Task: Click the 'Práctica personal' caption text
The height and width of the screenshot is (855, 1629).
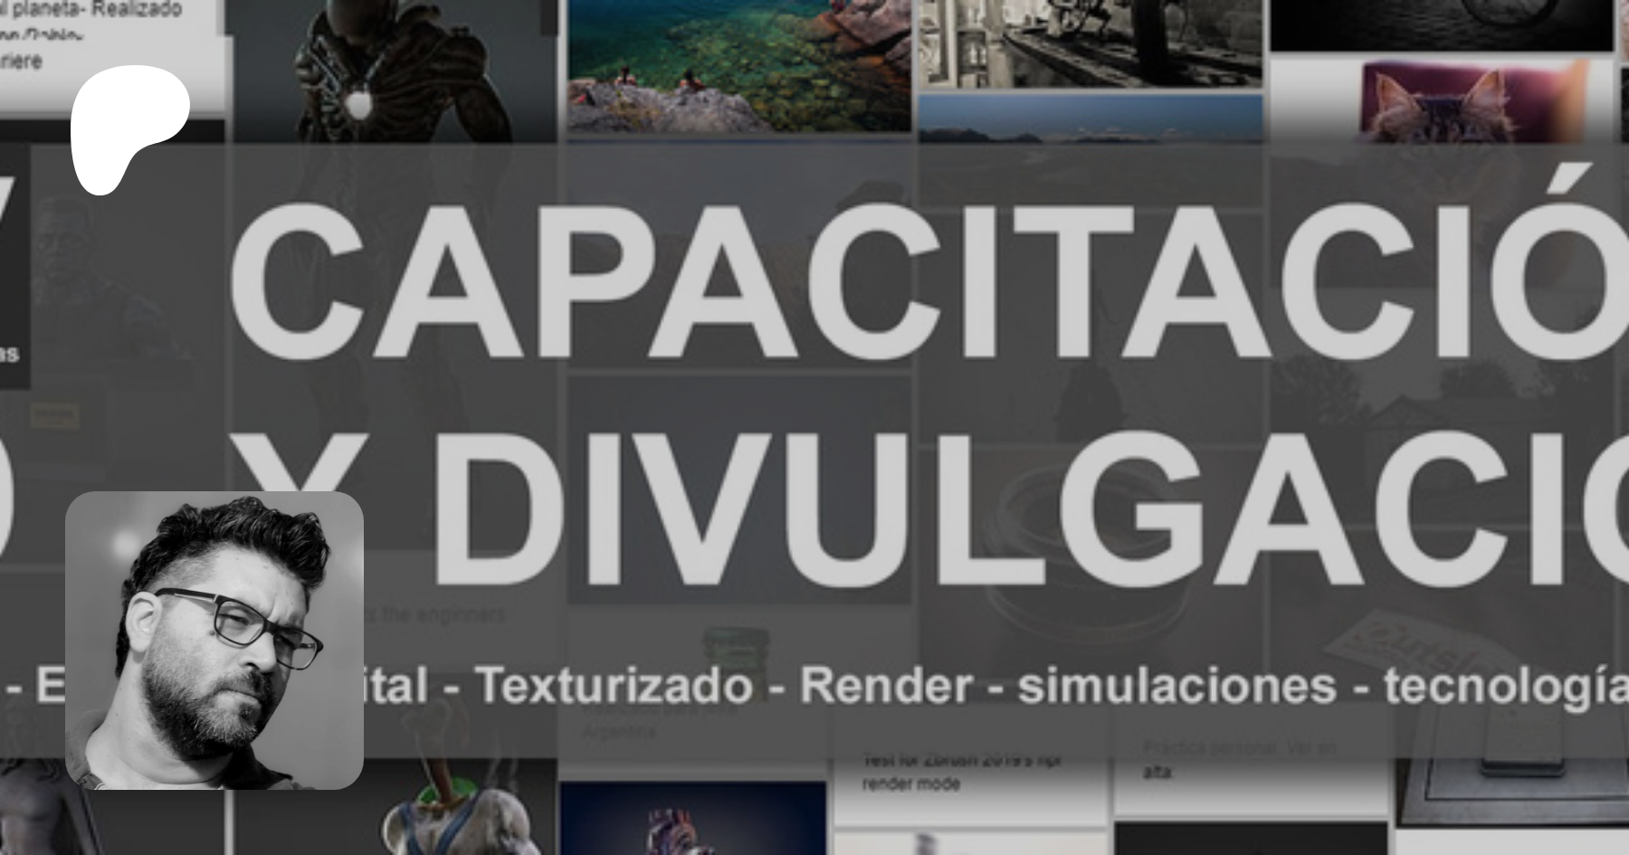Action: (1238, 760)
